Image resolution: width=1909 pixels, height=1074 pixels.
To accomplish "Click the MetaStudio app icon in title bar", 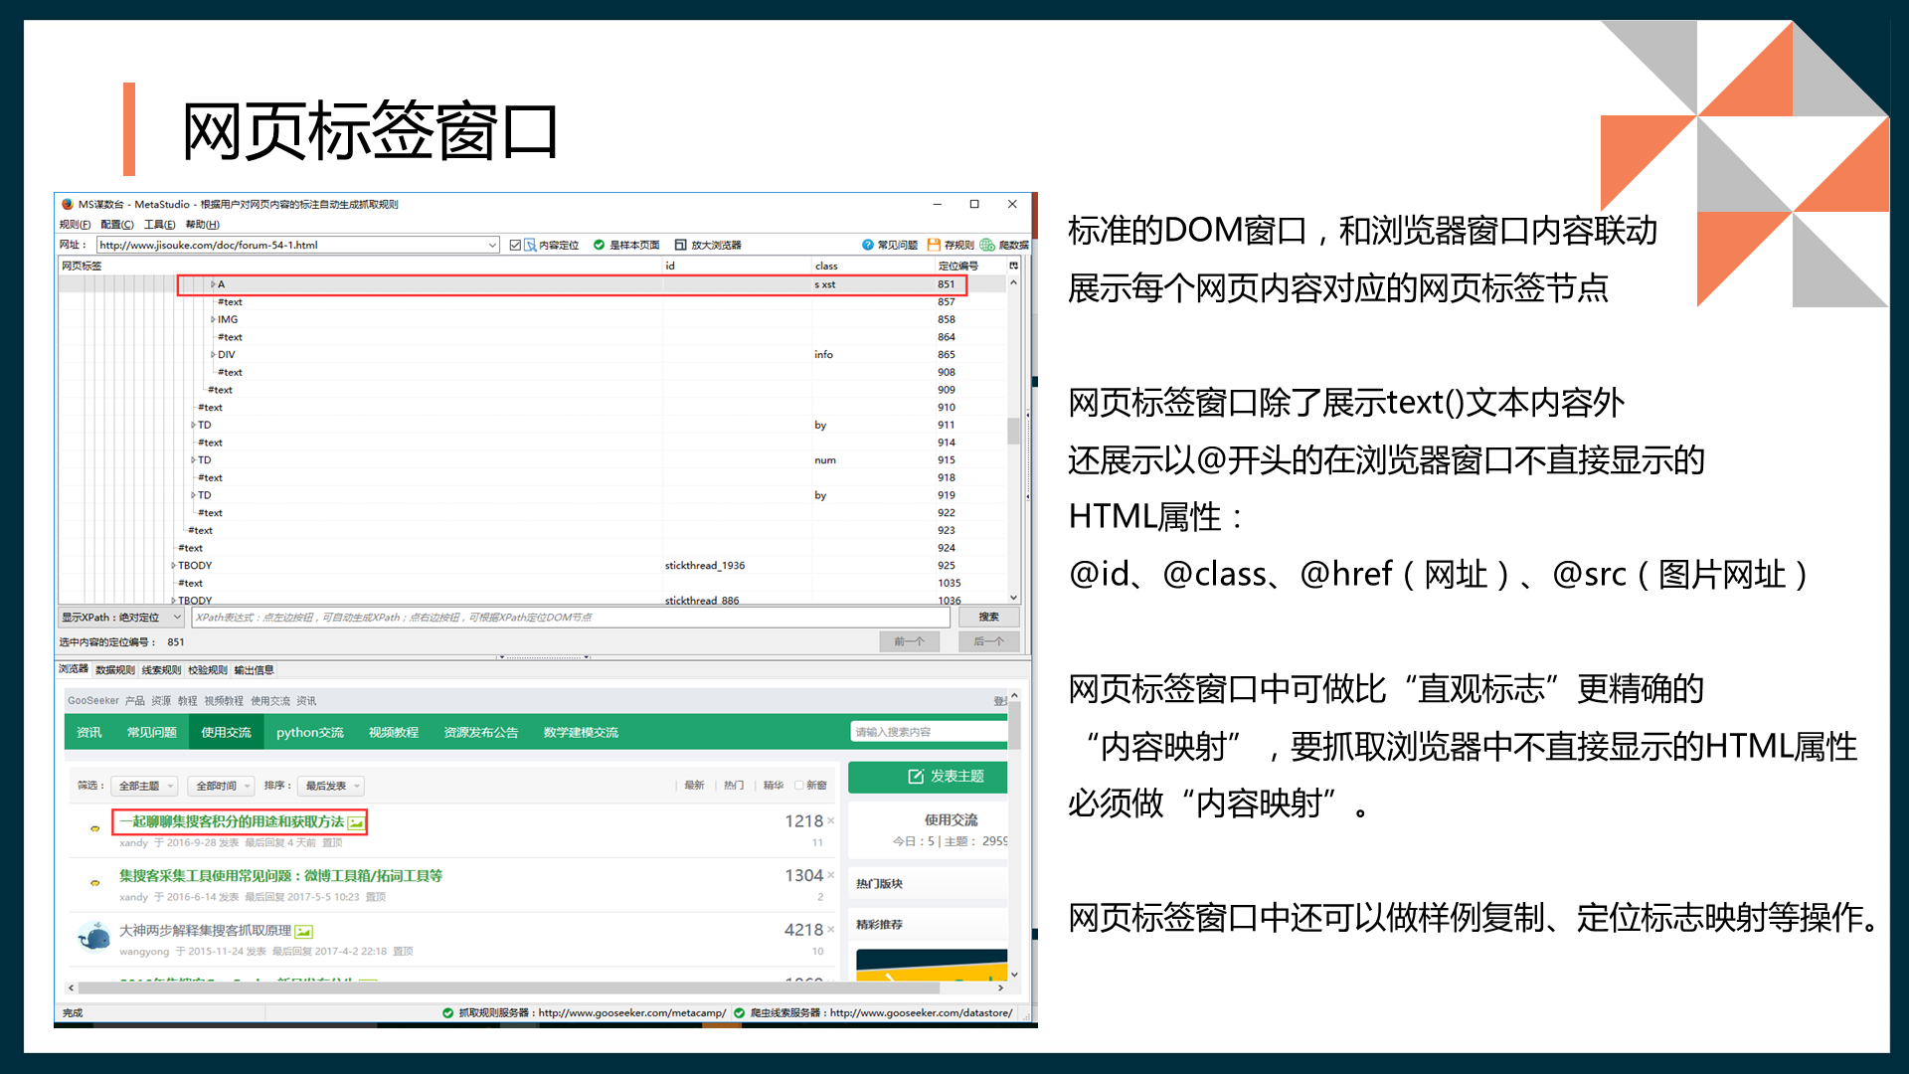I will 68,204.
